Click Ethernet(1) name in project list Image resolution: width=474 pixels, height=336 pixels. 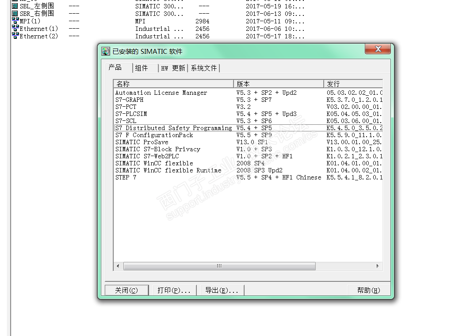pos(39,29)
